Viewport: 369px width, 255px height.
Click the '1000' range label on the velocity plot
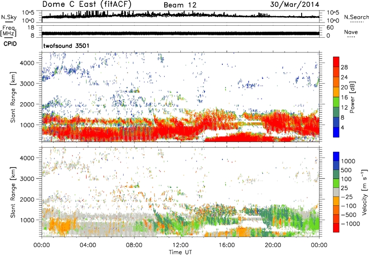click(27, 220)
